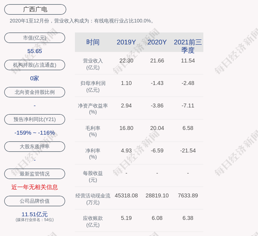Click the 每股收益(元) row label
This screenshot has width=258, height=236.
coord(93,177)
